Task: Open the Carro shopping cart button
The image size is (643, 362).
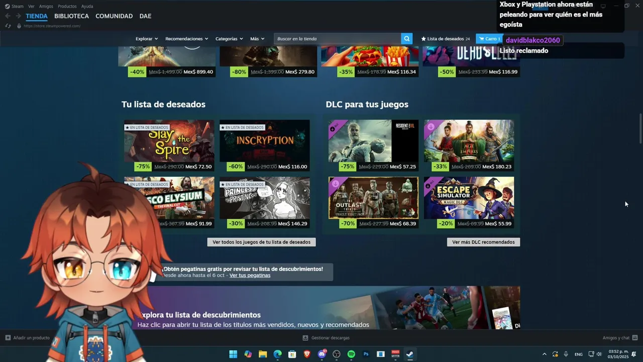Action: 489,39
